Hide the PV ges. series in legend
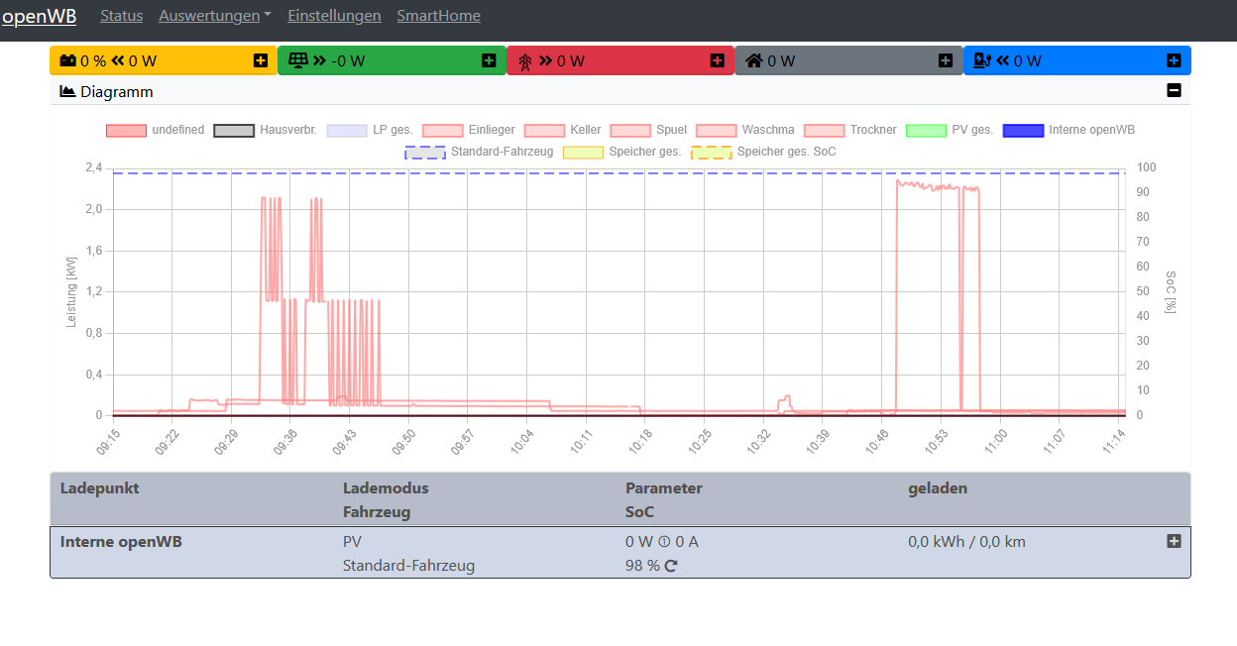 (x=927, y=130)
